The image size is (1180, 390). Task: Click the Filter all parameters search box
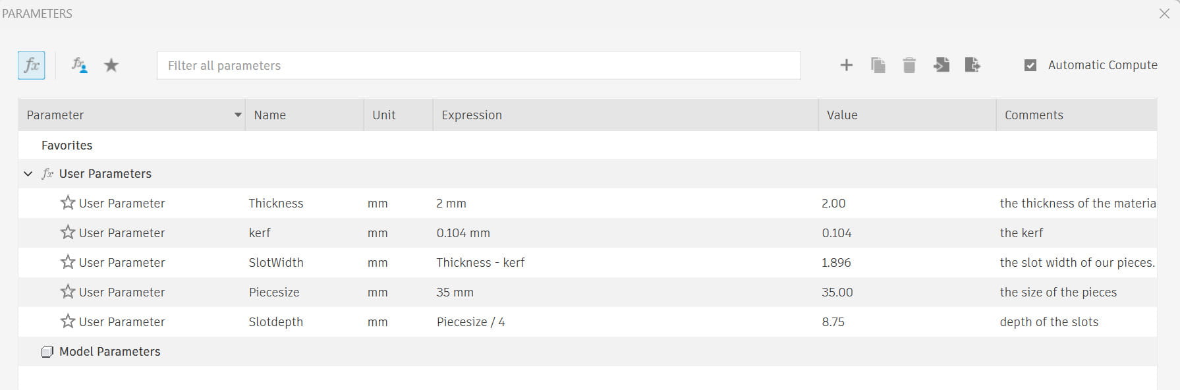coord(479,65)
